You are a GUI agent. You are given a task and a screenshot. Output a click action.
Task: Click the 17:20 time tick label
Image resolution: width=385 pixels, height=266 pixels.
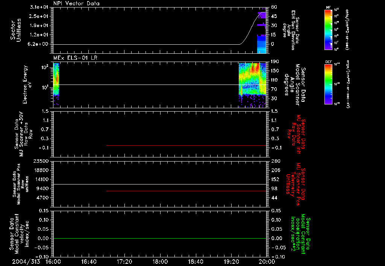(x=124, y=261)
